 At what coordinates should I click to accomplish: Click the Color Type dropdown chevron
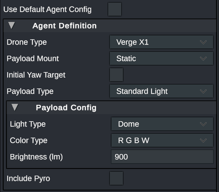point(203,141)
